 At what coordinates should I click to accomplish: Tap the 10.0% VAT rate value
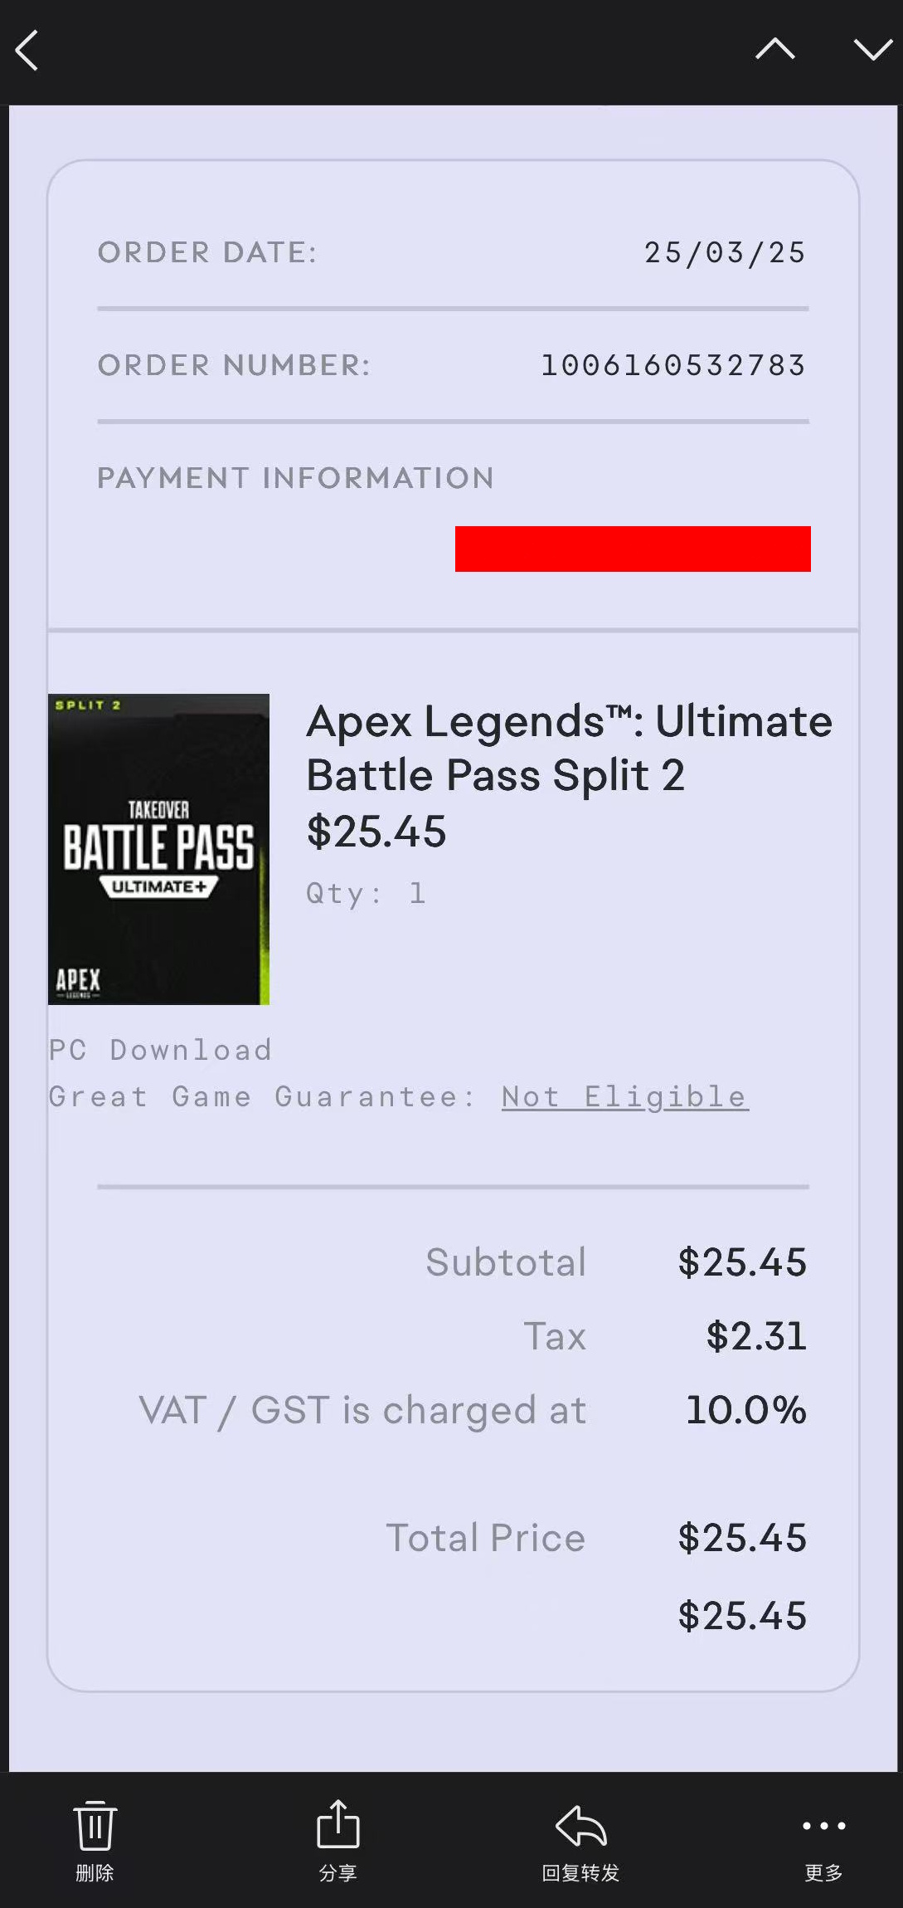pos(746,1410)
